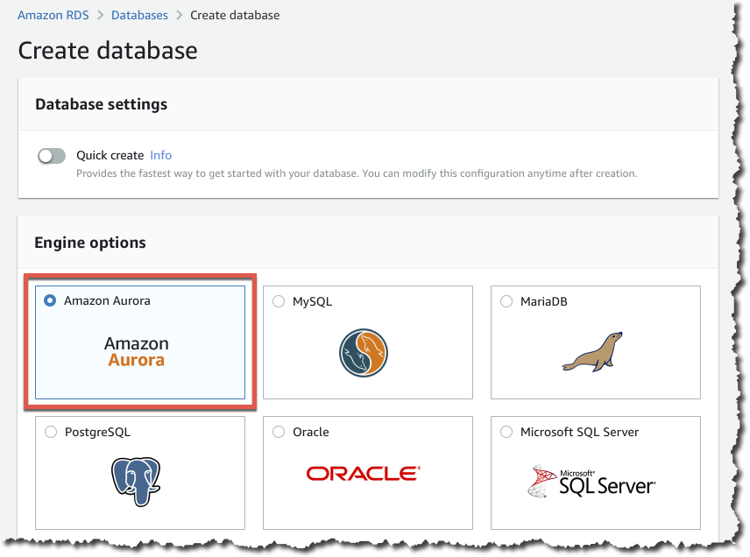Image resolution: width=750 pixels, height=557 pixels.
Task: Go to the Databases breadcrumb link
Action: tap(139, 15)
